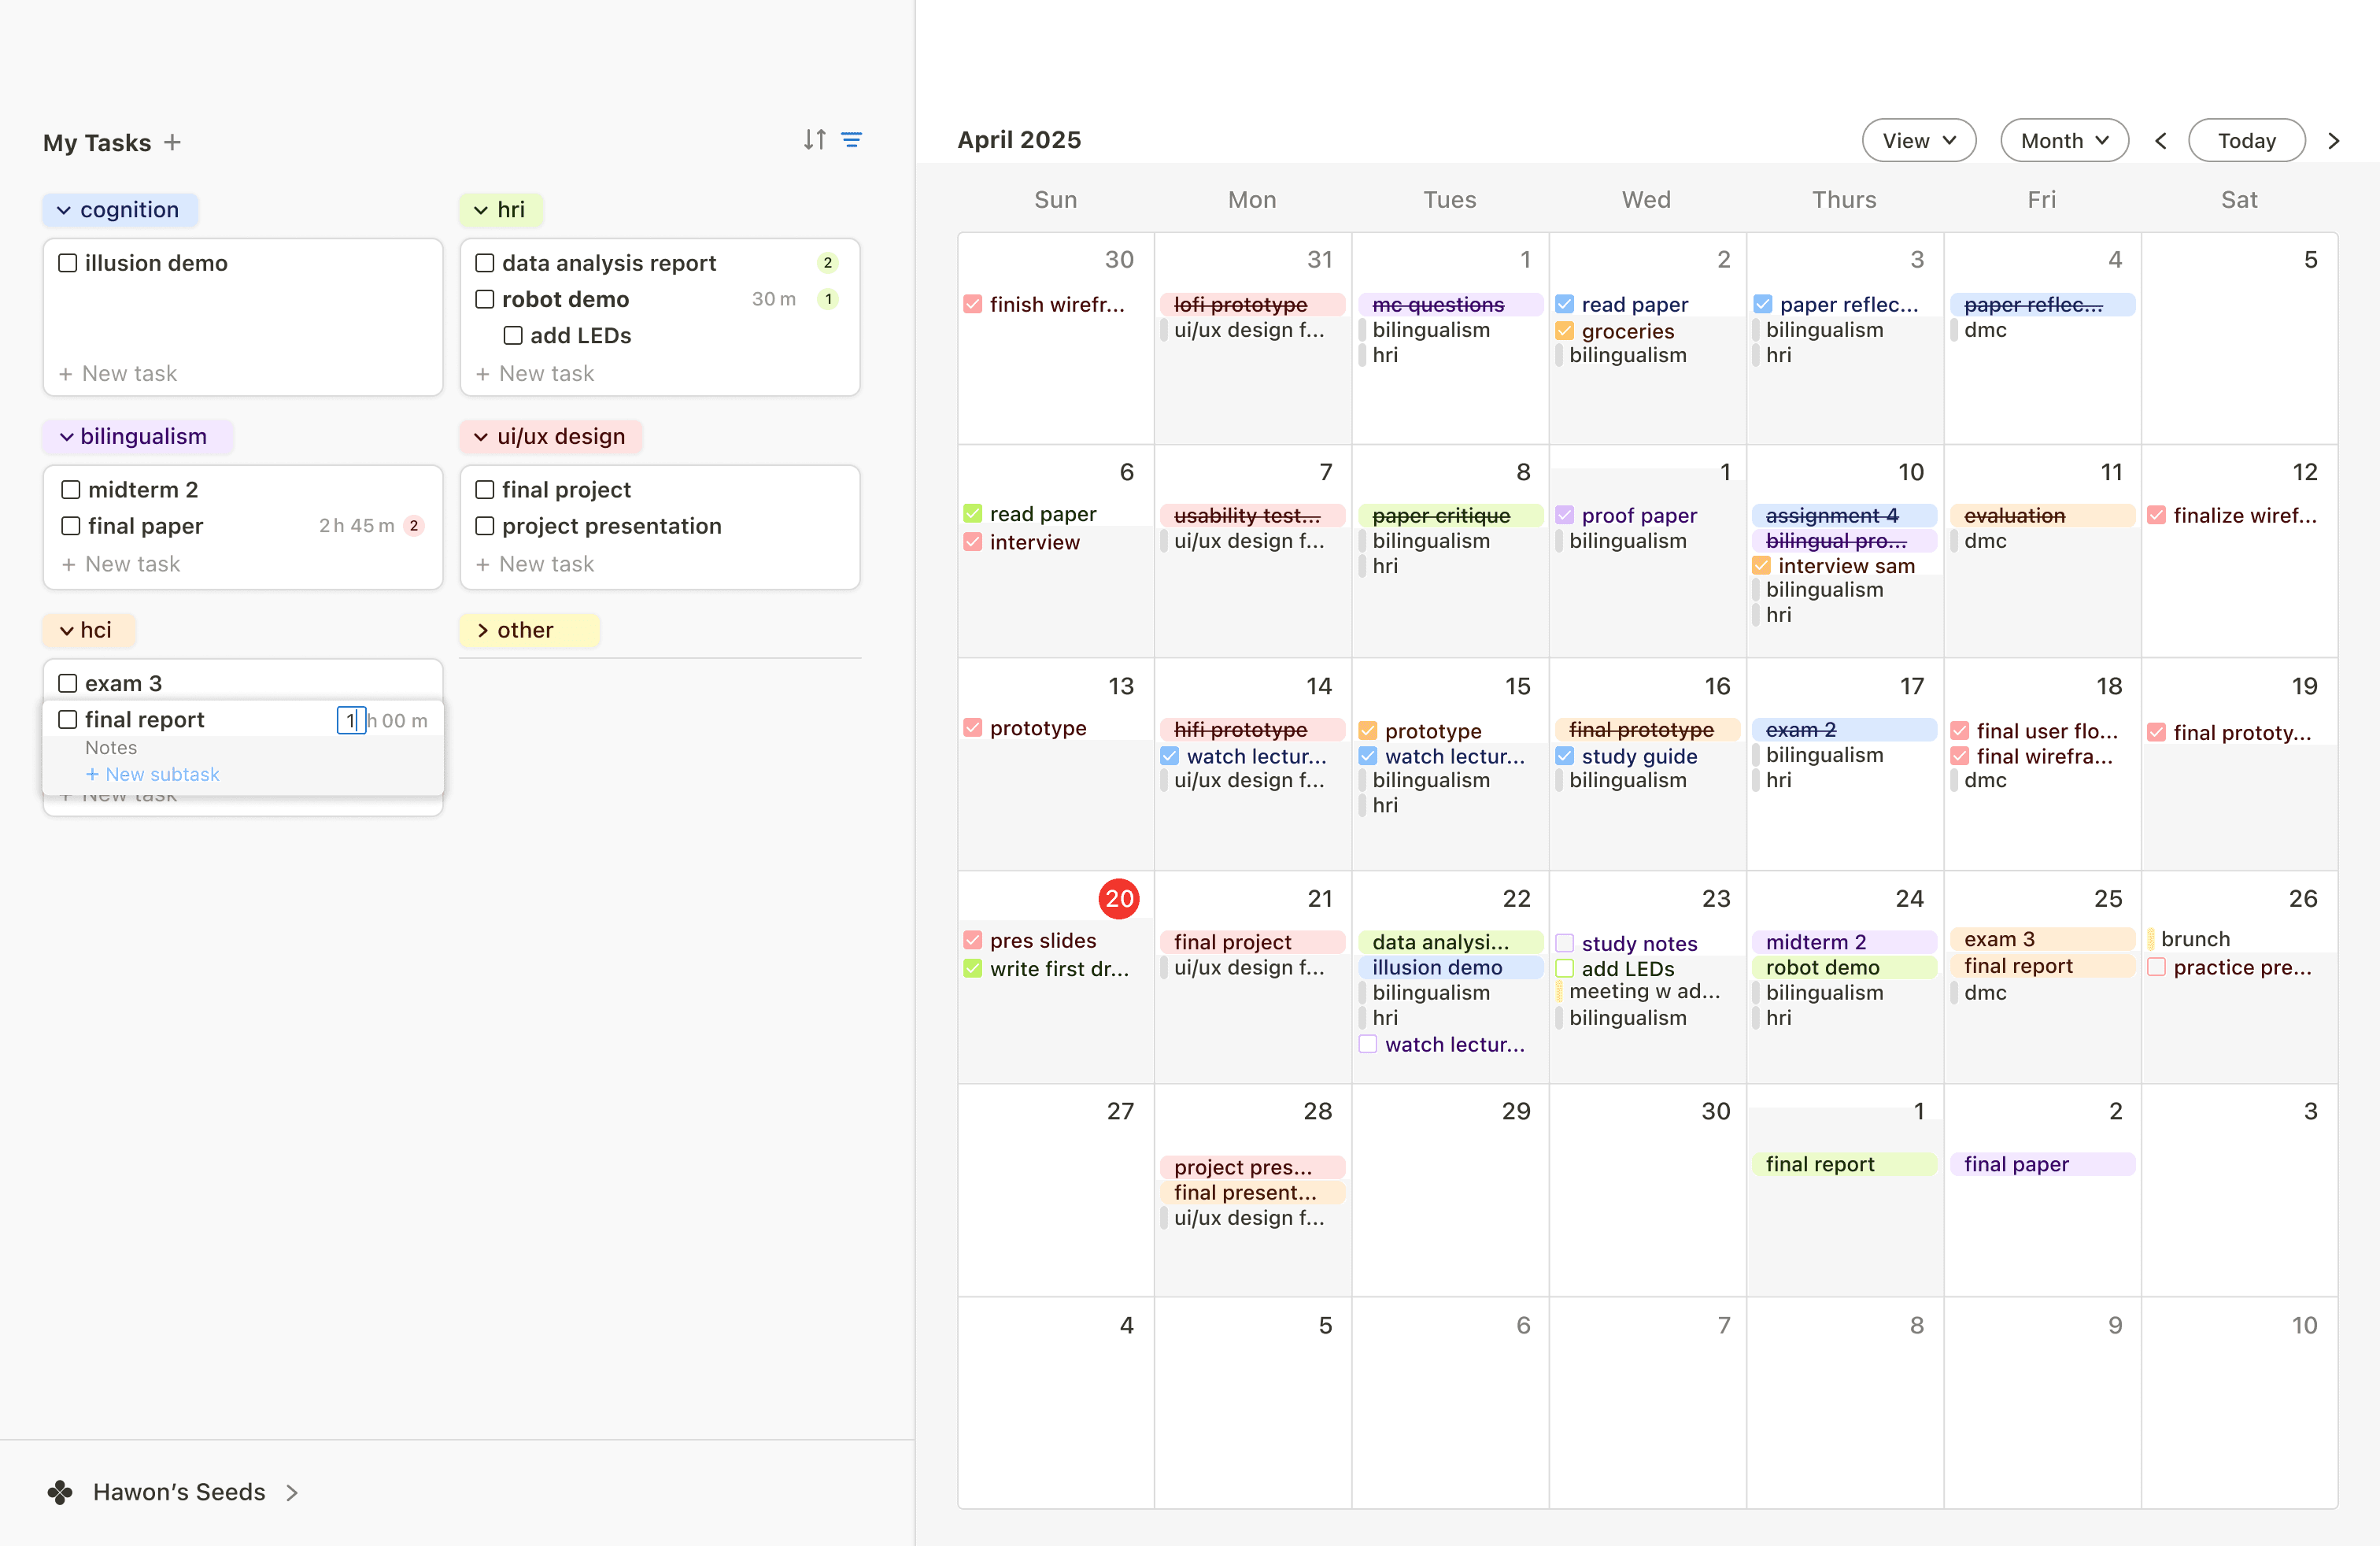Click New task in ui/ux design list

(536, 564)
